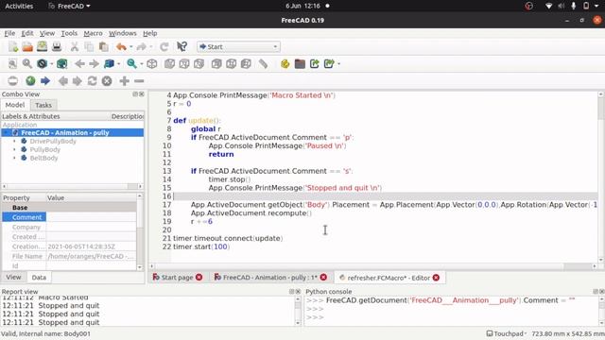605x340 pixels.
Task: Switch to the Data property tab
Action: pyautogui.click(x=39, y=278)
